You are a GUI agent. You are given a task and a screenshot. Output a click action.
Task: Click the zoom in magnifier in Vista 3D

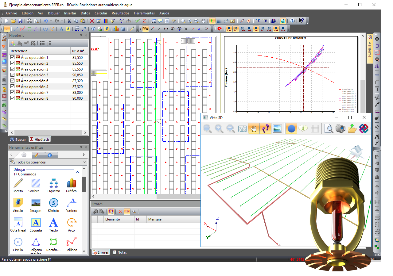click(219, 128)
